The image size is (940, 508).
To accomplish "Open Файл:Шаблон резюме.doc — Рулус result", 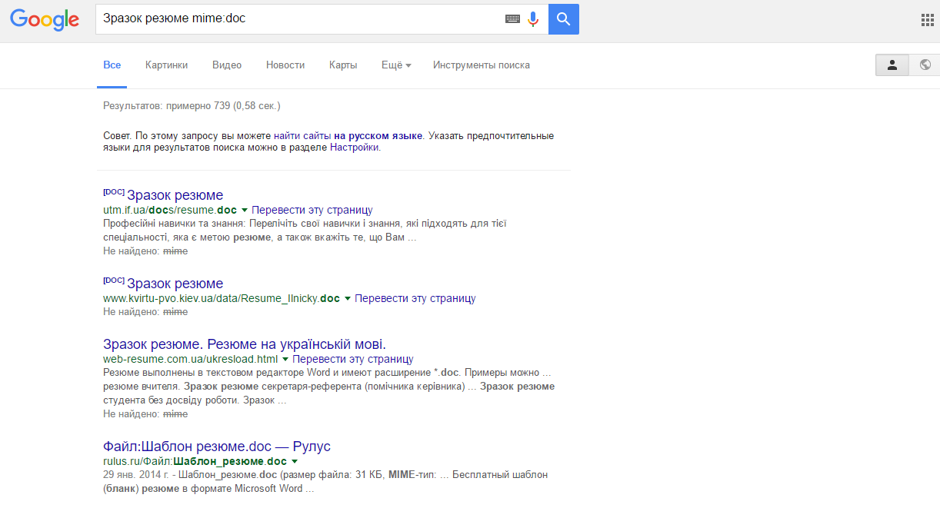I will tap(217, 447).
